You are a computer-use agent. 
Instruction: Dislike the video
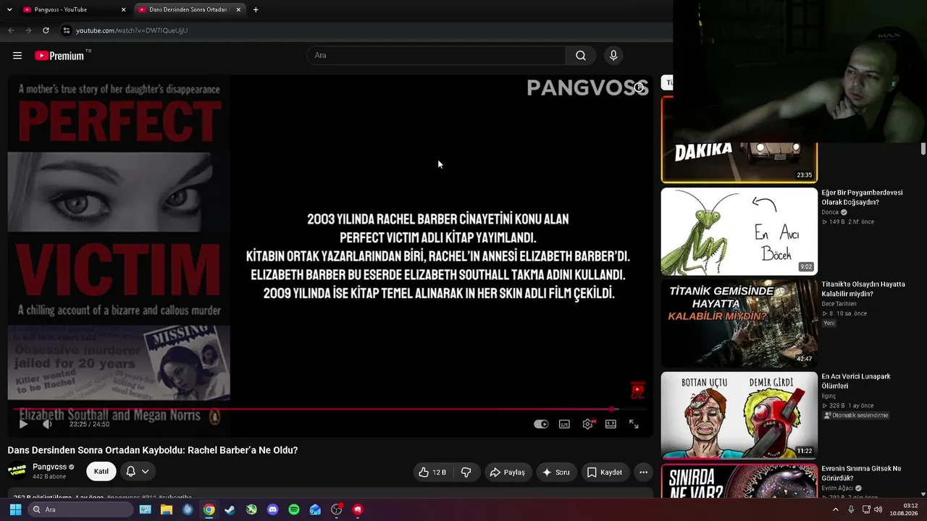point(466,473)
